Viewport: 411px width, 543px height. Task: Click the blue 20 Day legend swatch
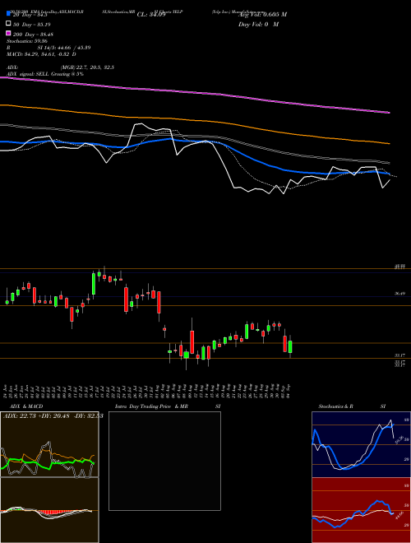(x=9, y=14)
